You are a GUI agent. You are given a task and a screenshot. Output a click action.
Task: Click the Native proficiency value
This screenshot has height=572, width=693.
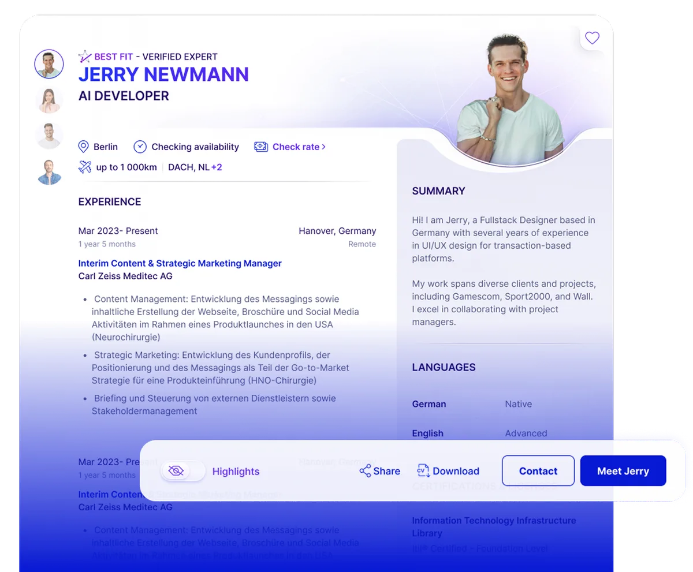click(x=519, y=404)
